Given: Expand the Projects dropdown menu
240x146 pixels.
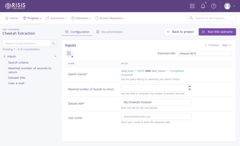Looking at the screenshot, I should [x=32, y=18].
